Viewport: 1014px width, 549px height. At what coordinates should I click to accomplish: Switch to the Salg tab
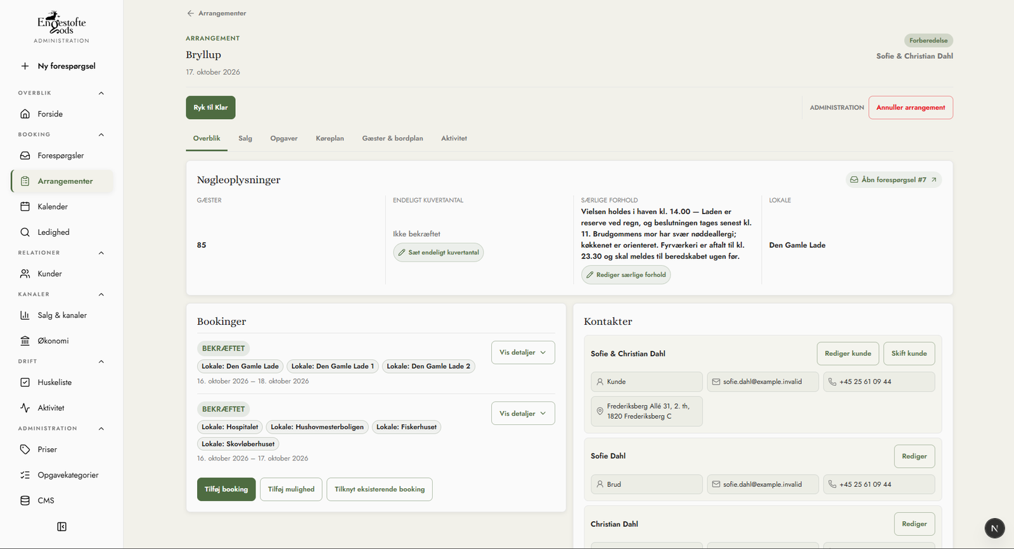coord(245,138)
